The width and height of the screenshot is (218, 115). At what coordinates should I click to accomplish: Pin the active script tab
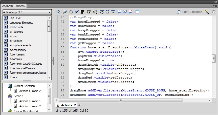pyautogui.click(x=79, y=105)
